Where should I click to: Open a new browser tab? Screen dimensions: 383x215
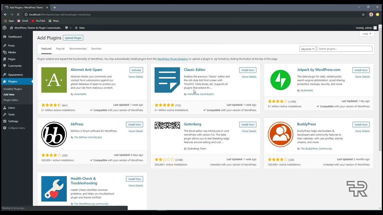54,7
